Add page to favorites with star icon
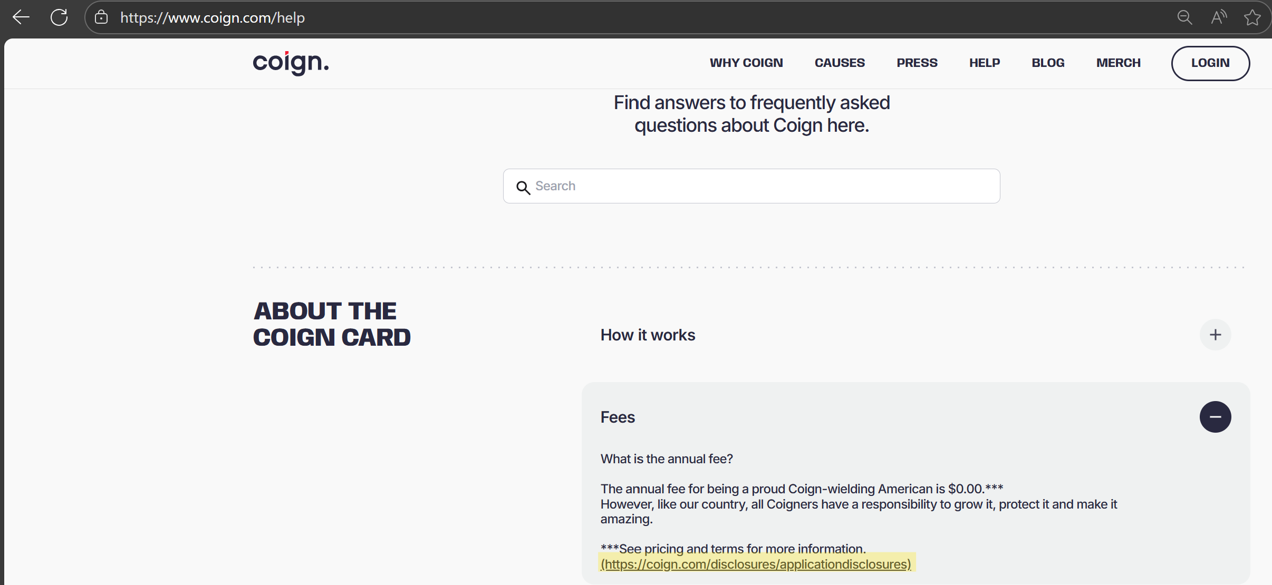The image size is (1272, 585). pyautogui.click(x=1252, y=17)
